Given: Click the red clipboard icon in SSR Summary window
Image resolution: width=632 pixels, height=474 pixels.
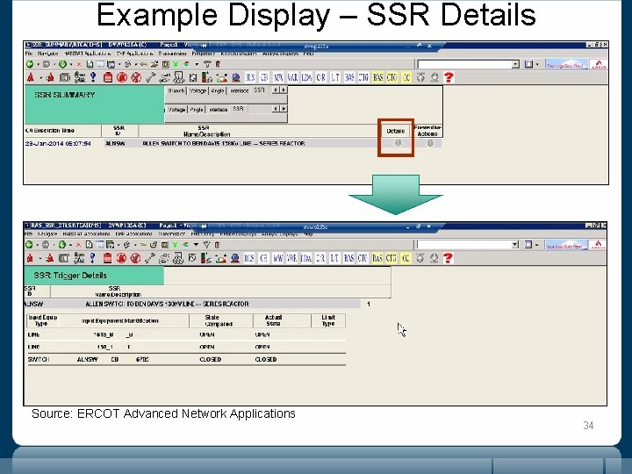Looking at the screenshot, I should [x=108, y=77].
